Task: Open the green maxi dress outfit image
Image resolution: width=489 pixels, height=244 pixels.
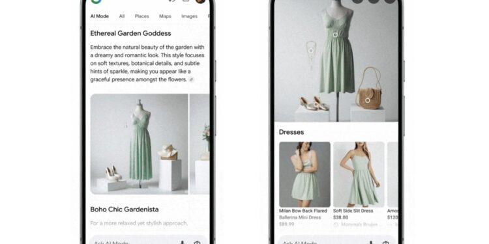Action: 139,144
